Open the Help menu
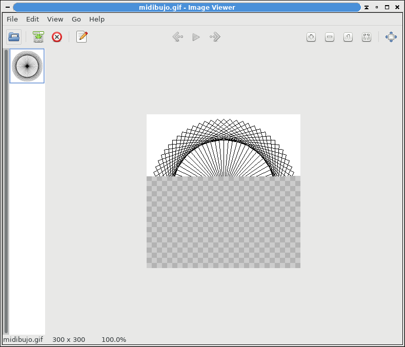Screen dimensions: 405x347 97,19
